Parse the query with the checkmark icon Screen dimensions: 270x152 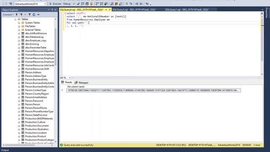click(78, 4)
